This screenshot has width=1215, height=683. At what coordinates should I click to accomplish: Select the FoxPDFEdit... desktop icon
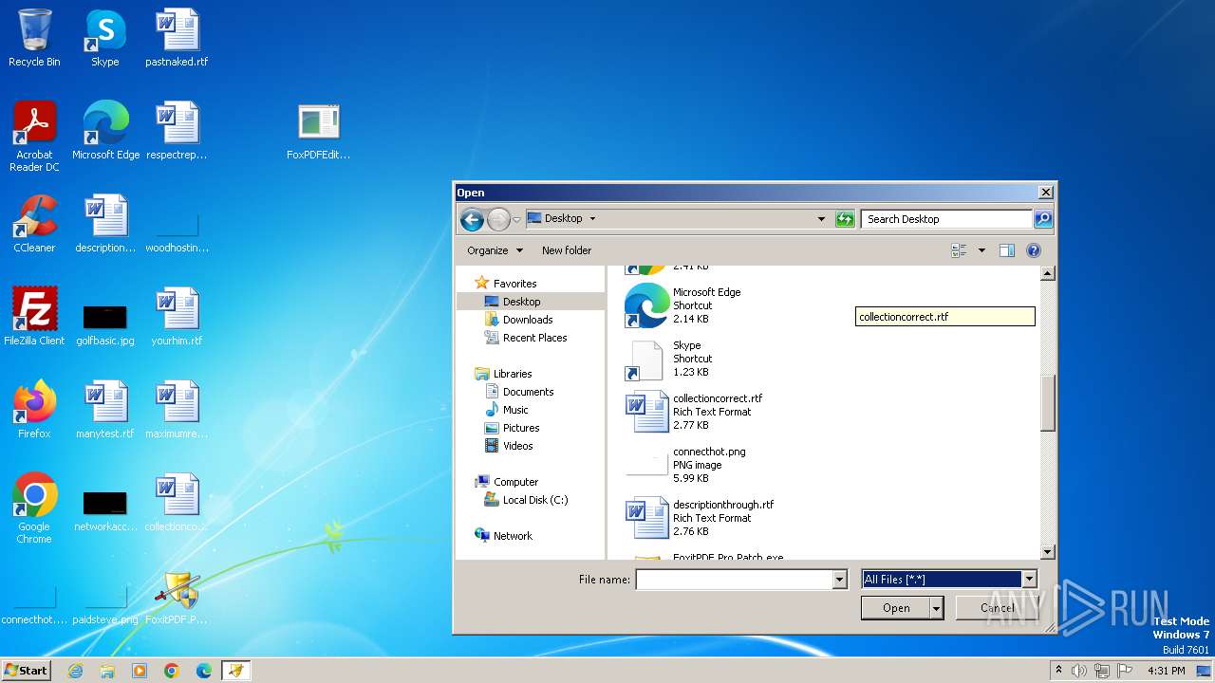(319, 131)
